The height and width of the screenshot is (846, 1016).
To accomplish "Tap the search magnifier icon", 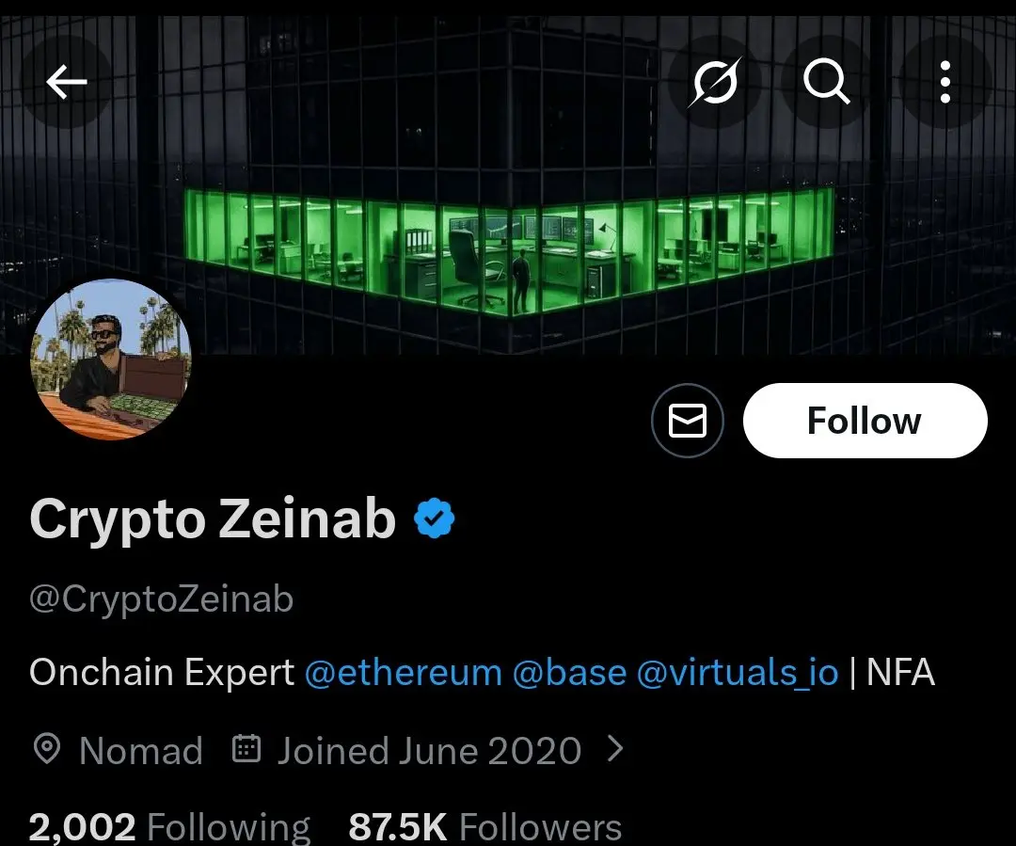I will (x=826, y=82).
